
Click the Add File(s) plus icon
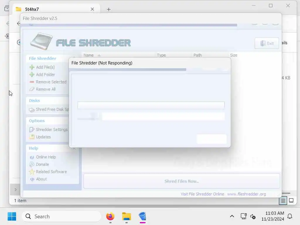tap(32, 67)
